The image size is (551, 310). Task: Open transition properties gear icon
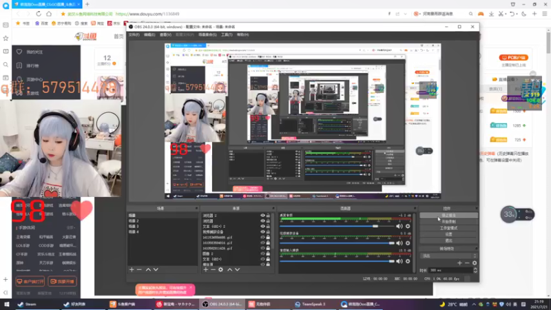(x=475, y=263)
